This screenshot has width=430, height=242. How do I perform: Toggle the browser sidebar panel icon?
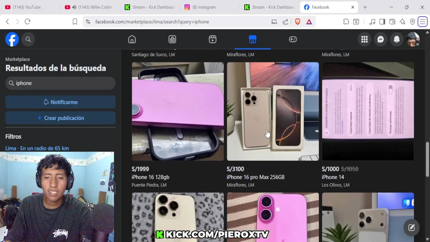pyautogui.click(x=382, y=22)
